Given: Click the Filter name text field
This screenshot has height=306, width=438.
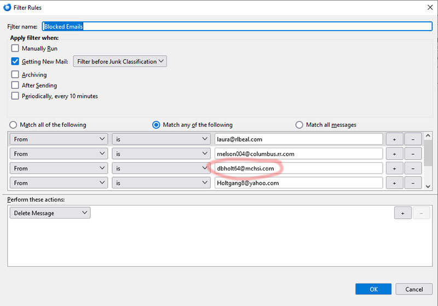Looking at the screenshot, I should click(x=237, y=26).
